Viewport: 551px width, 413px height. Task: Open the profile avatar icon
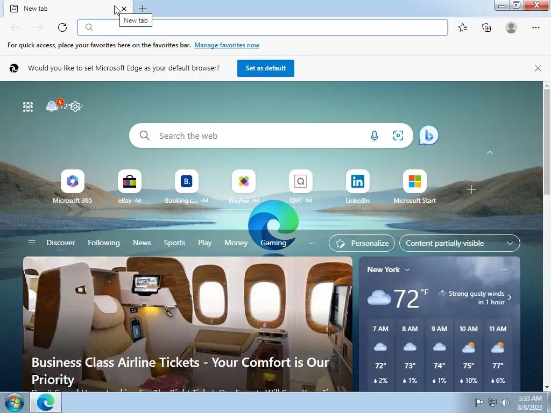[511, 27]
